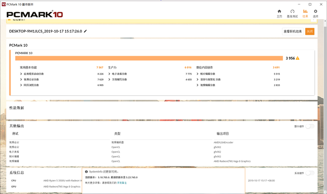The height and width of the screenshot is (194, 327).
Task: Expand the 视频编辑分数 row
Action: (198, 85)
